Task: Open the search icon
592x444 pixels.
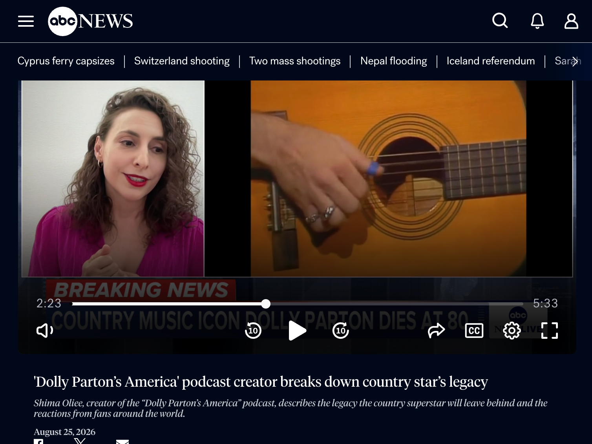Action: [500, 21]
